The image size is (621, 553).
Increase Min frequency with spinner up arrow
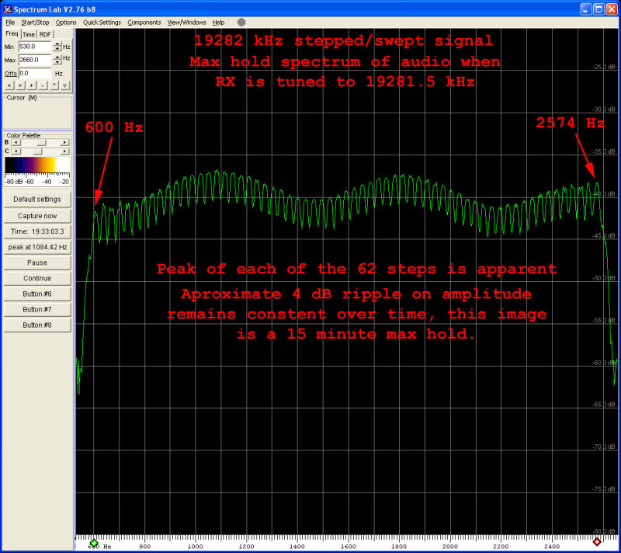pos(57,44)
